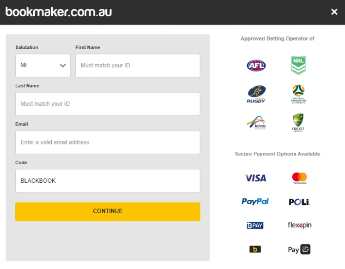Screen dimensions: 345x269
Task: Close the bookmaker.com.au signup dialog
Action: click(x=334, y=12)
